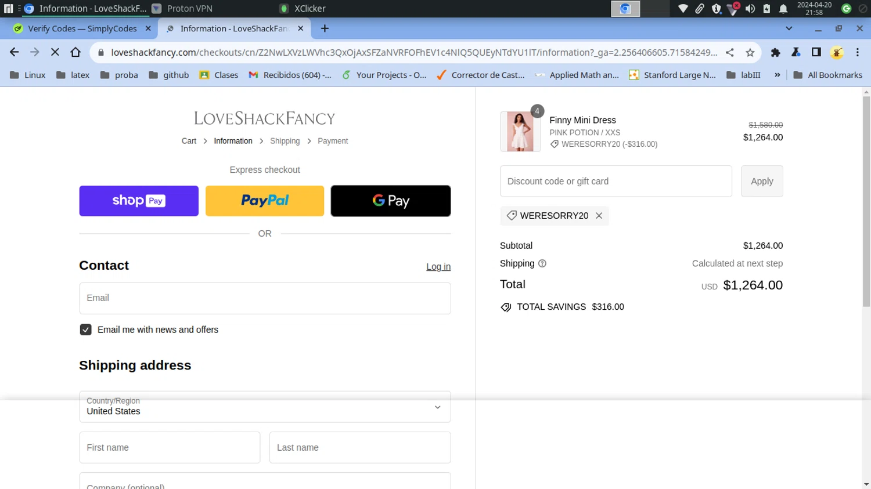Click the green logout tray icon

(846, 9)
